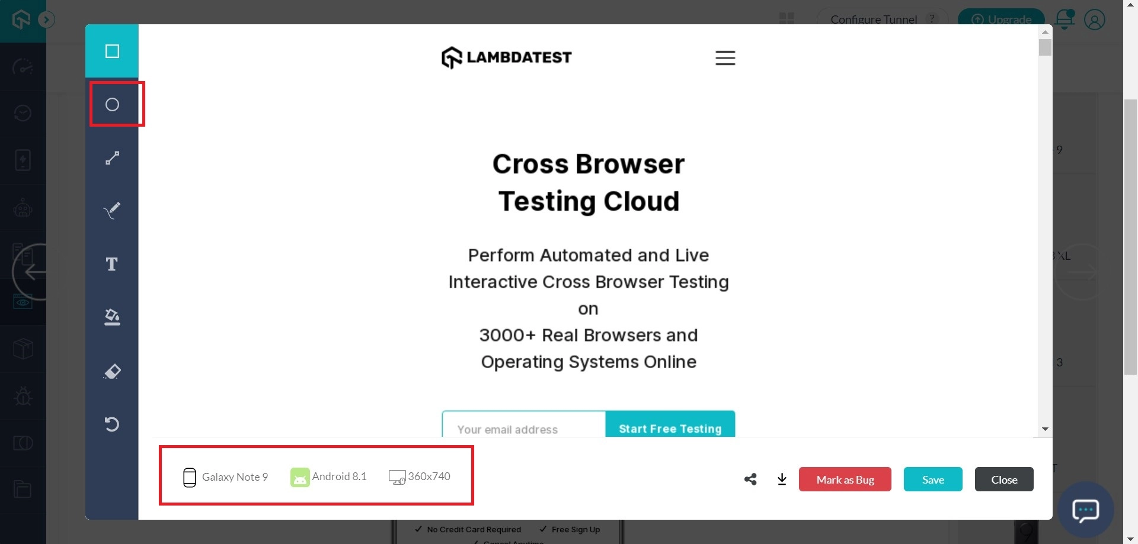This screenshot has width=1138, height=544.
Task: Select the circle annotation tool
Action: tap(112, 105)
